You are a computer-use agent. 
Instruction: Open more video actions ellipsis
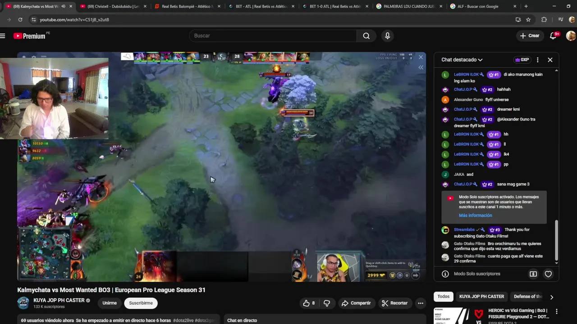[x=421, y=303]
